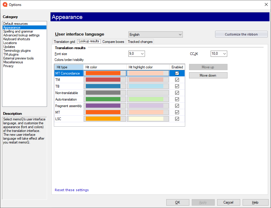The width and height of the screenshot is (271, 208).
Task: Change blue hit color for TB
Action: [105, 86]
